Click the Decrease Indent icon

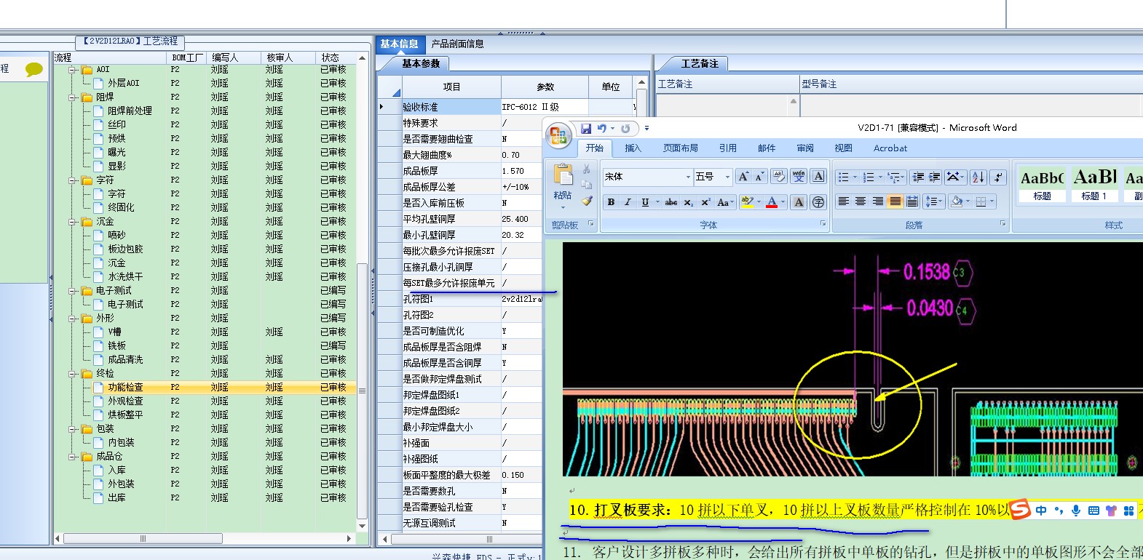918,177
